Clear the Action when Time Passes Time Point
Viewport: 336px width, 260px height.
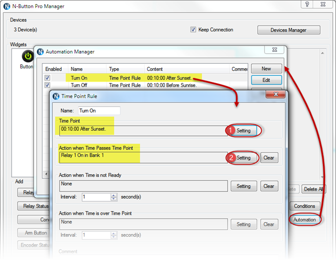(x=269, y=158)
